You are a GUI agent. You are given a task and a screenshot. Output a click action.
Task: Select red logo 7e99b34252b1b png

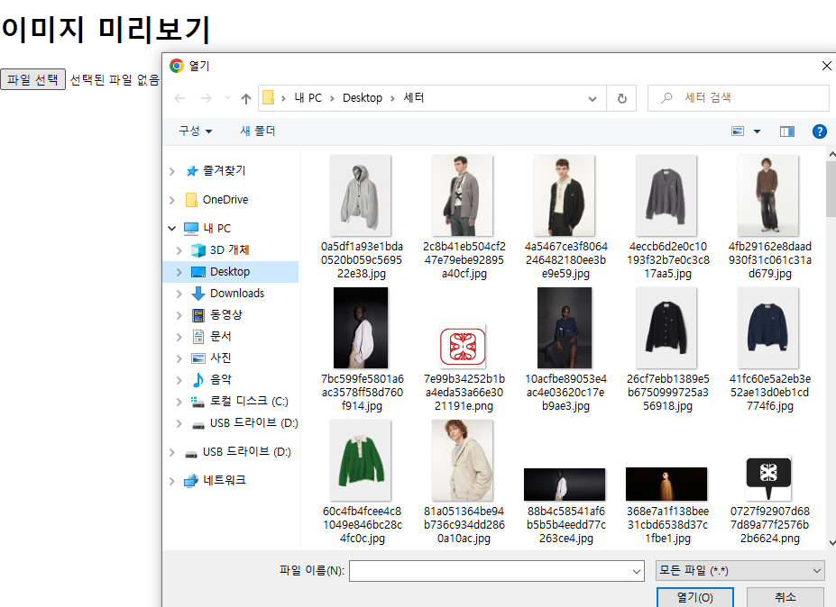(x=463, y=346)
